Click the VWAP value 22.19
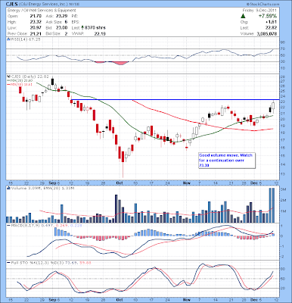 tap(100, 34)
